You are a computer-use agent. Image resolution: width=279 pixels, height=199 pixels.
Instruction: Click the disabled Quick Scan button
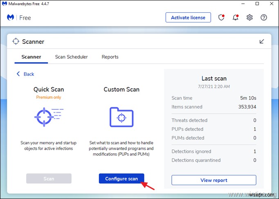49,179
